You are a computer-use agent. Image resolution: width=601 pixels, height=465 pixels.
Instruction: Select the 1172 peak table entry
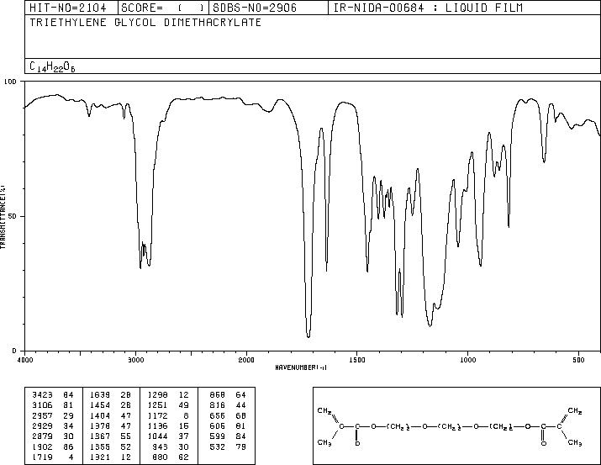(169, 415)
